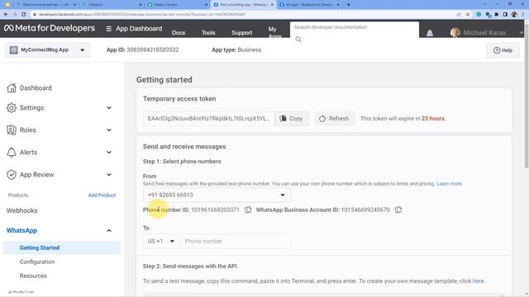Click the Phone number ID value 101961669203371
The width and height of the screenshot is (529, 297).
[x=215, y=210]
